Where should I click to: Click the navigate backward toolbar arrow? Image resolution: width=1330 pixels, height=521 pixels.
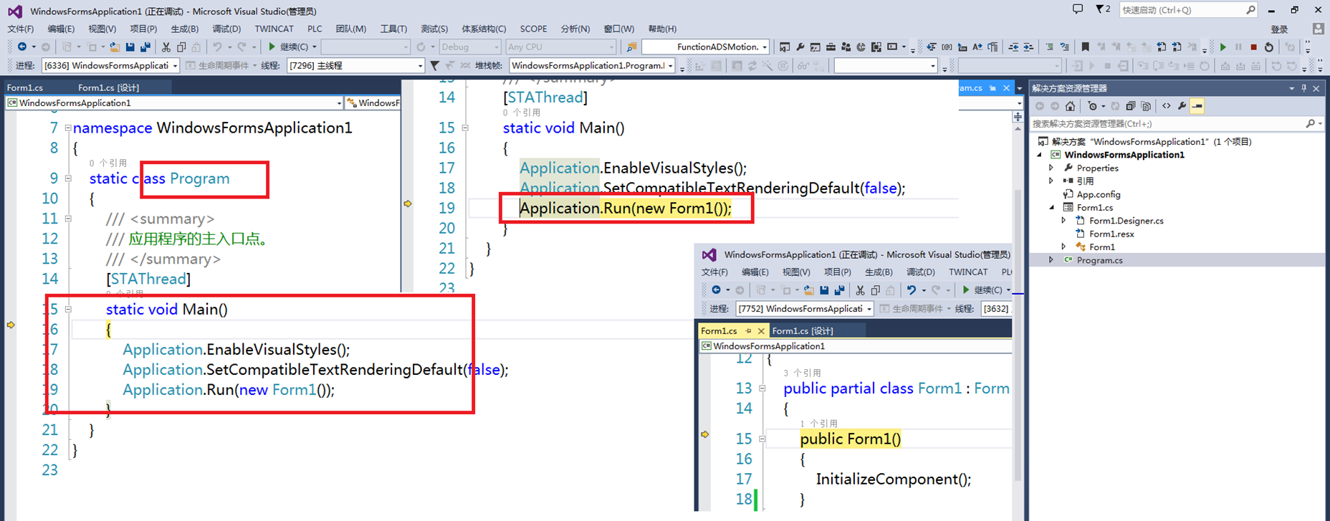tap(22, 47)
